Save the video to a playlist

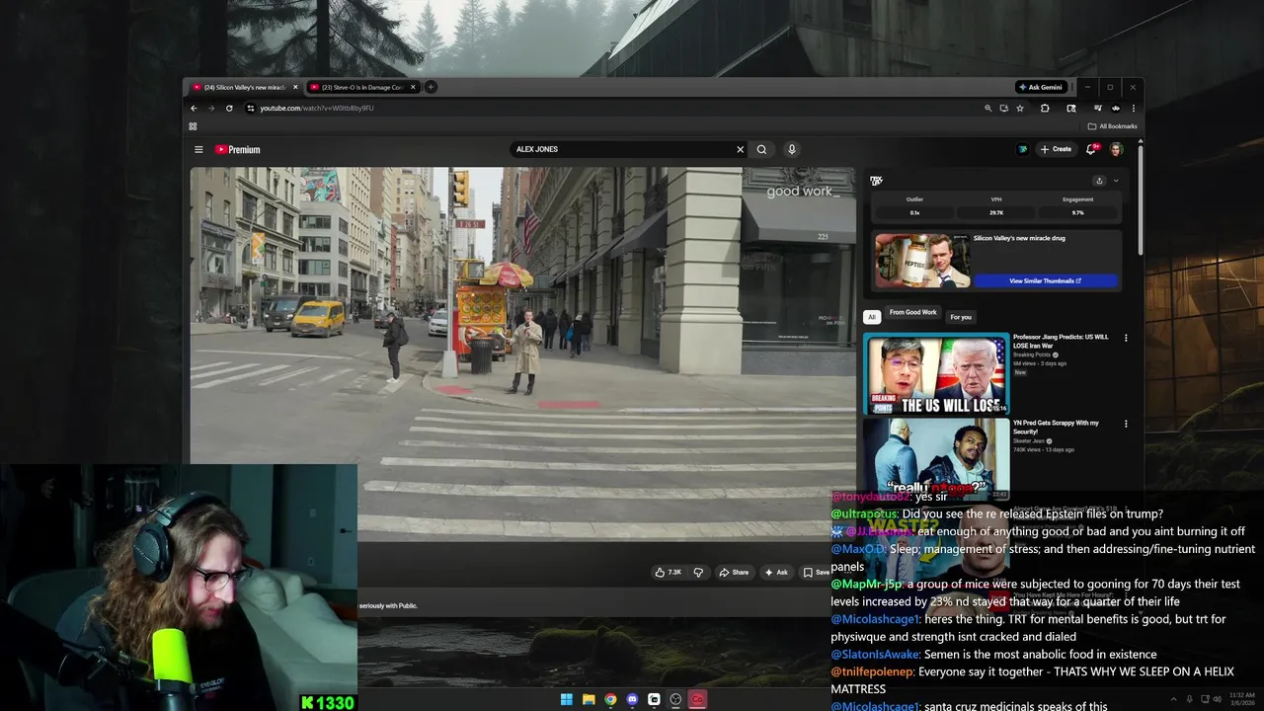[x=817, y=572]
